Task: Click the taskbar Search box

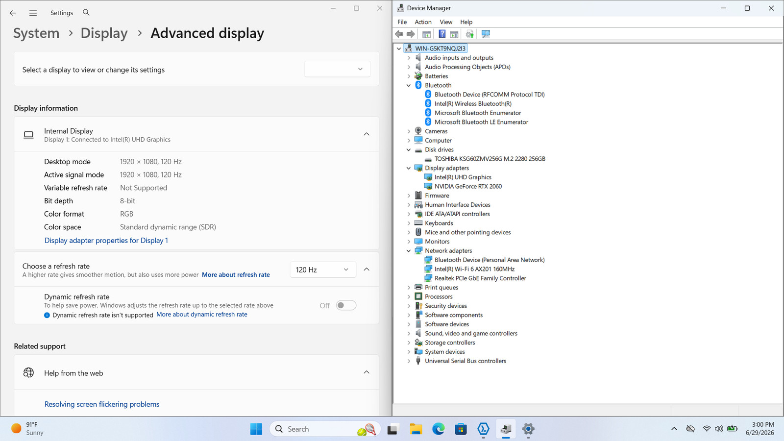Action: [x=324, y=429]
